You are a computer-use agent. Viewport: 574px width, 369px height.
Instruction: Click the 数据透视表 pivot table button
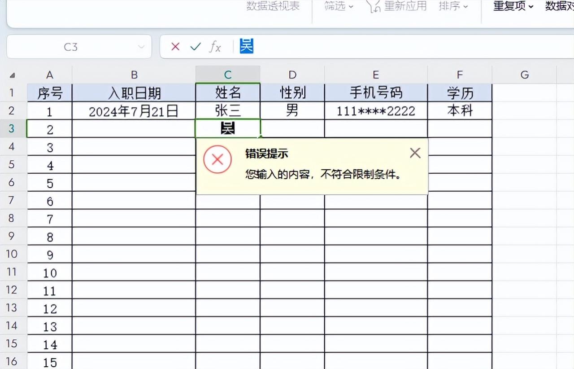[273, 6]
